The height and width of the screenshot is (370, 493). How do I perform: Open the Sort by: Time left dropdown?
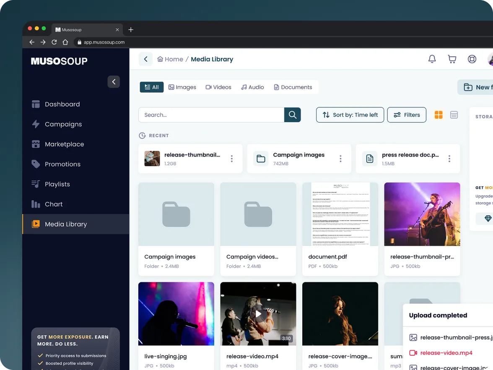[350, 115]
